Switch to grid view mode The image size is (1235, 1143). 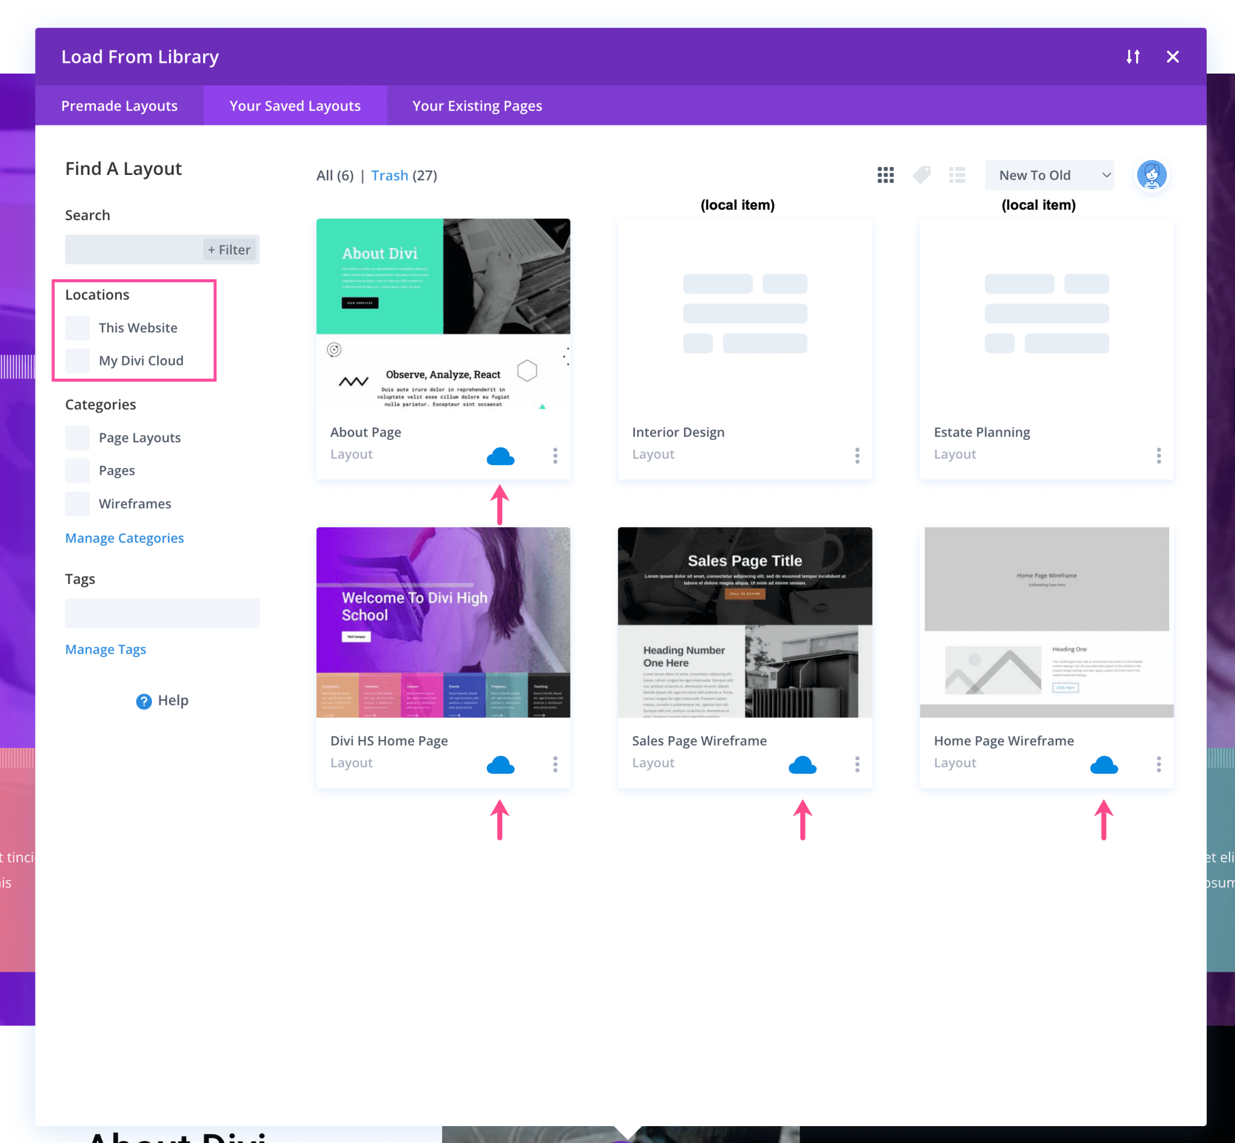pos(886,175)
